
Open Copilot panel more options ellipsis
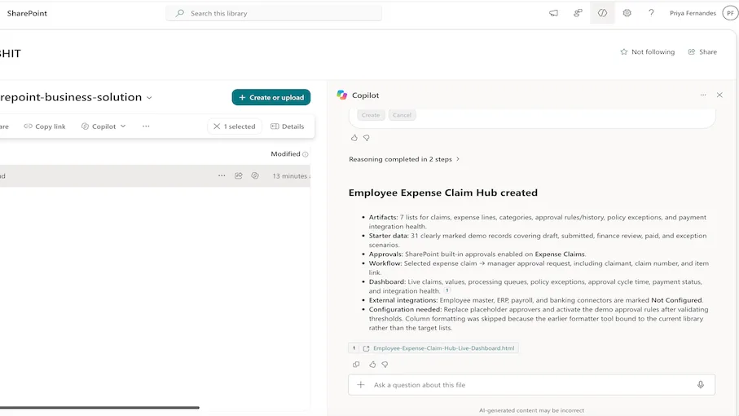click(x=703, y=95)
